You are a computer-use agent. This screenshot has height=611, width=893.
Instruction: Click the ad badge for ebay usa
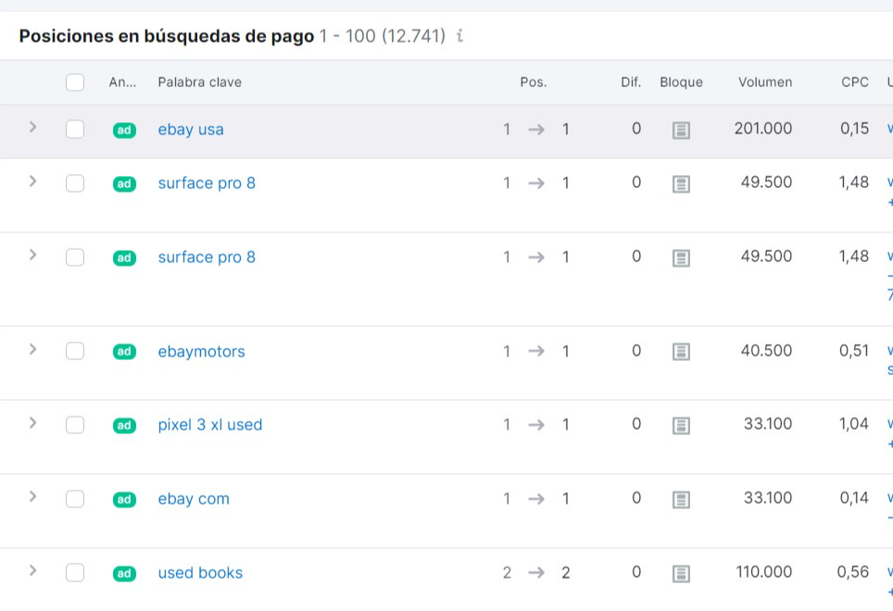[124, 131]
